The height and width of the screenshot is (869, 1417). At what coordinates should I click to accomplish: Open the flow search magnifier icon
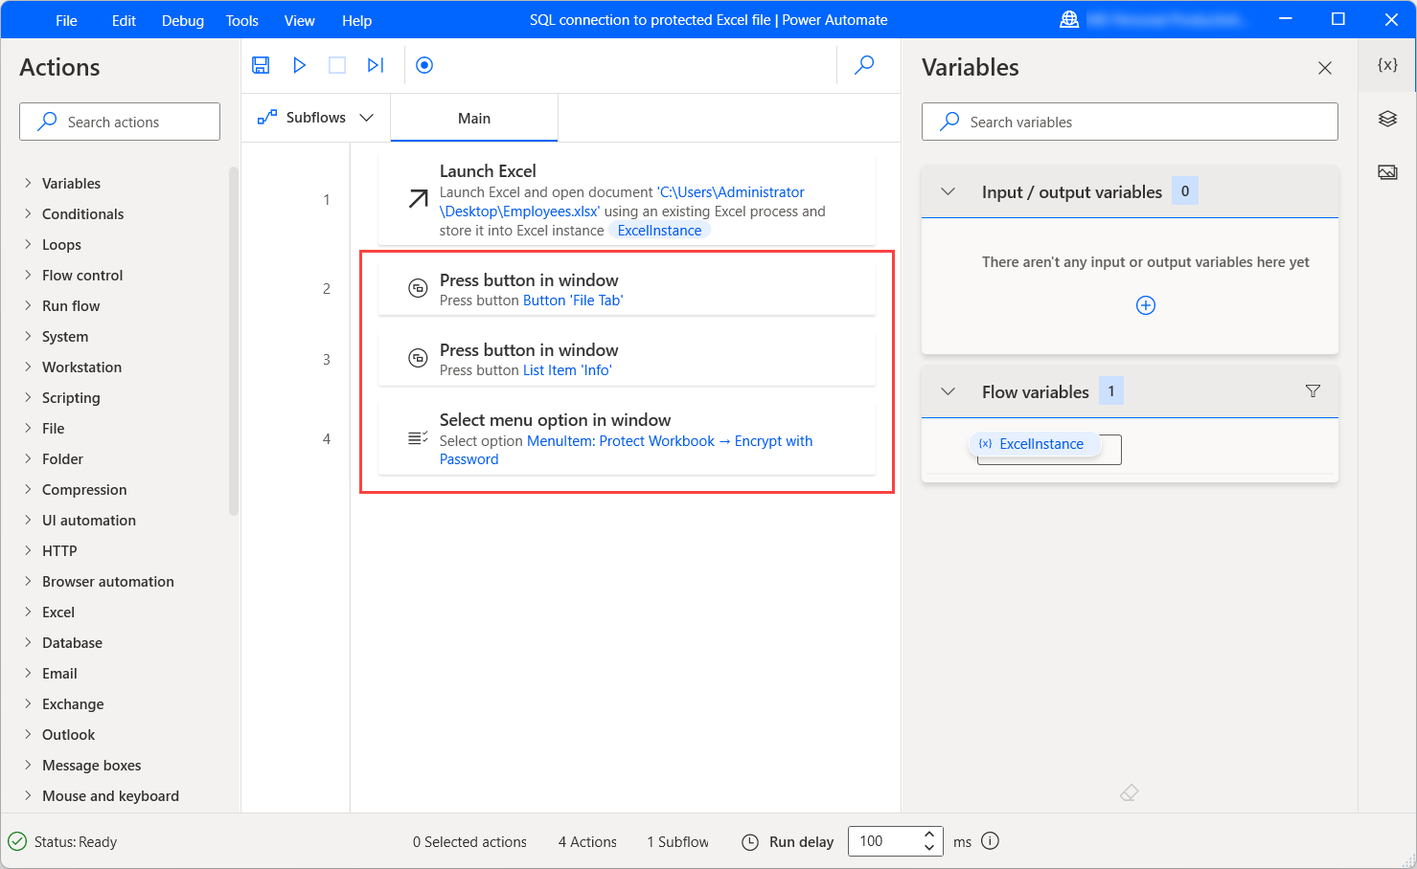coord(864,65)
